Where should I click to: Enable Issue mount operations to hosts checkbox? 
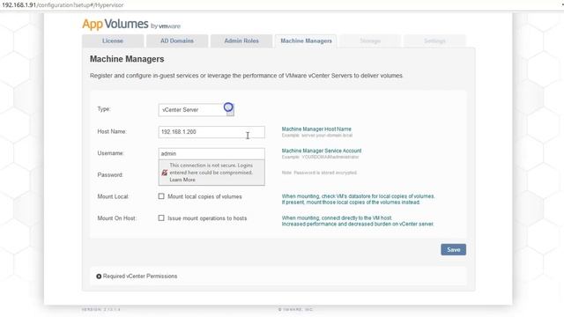click(161, 217)
